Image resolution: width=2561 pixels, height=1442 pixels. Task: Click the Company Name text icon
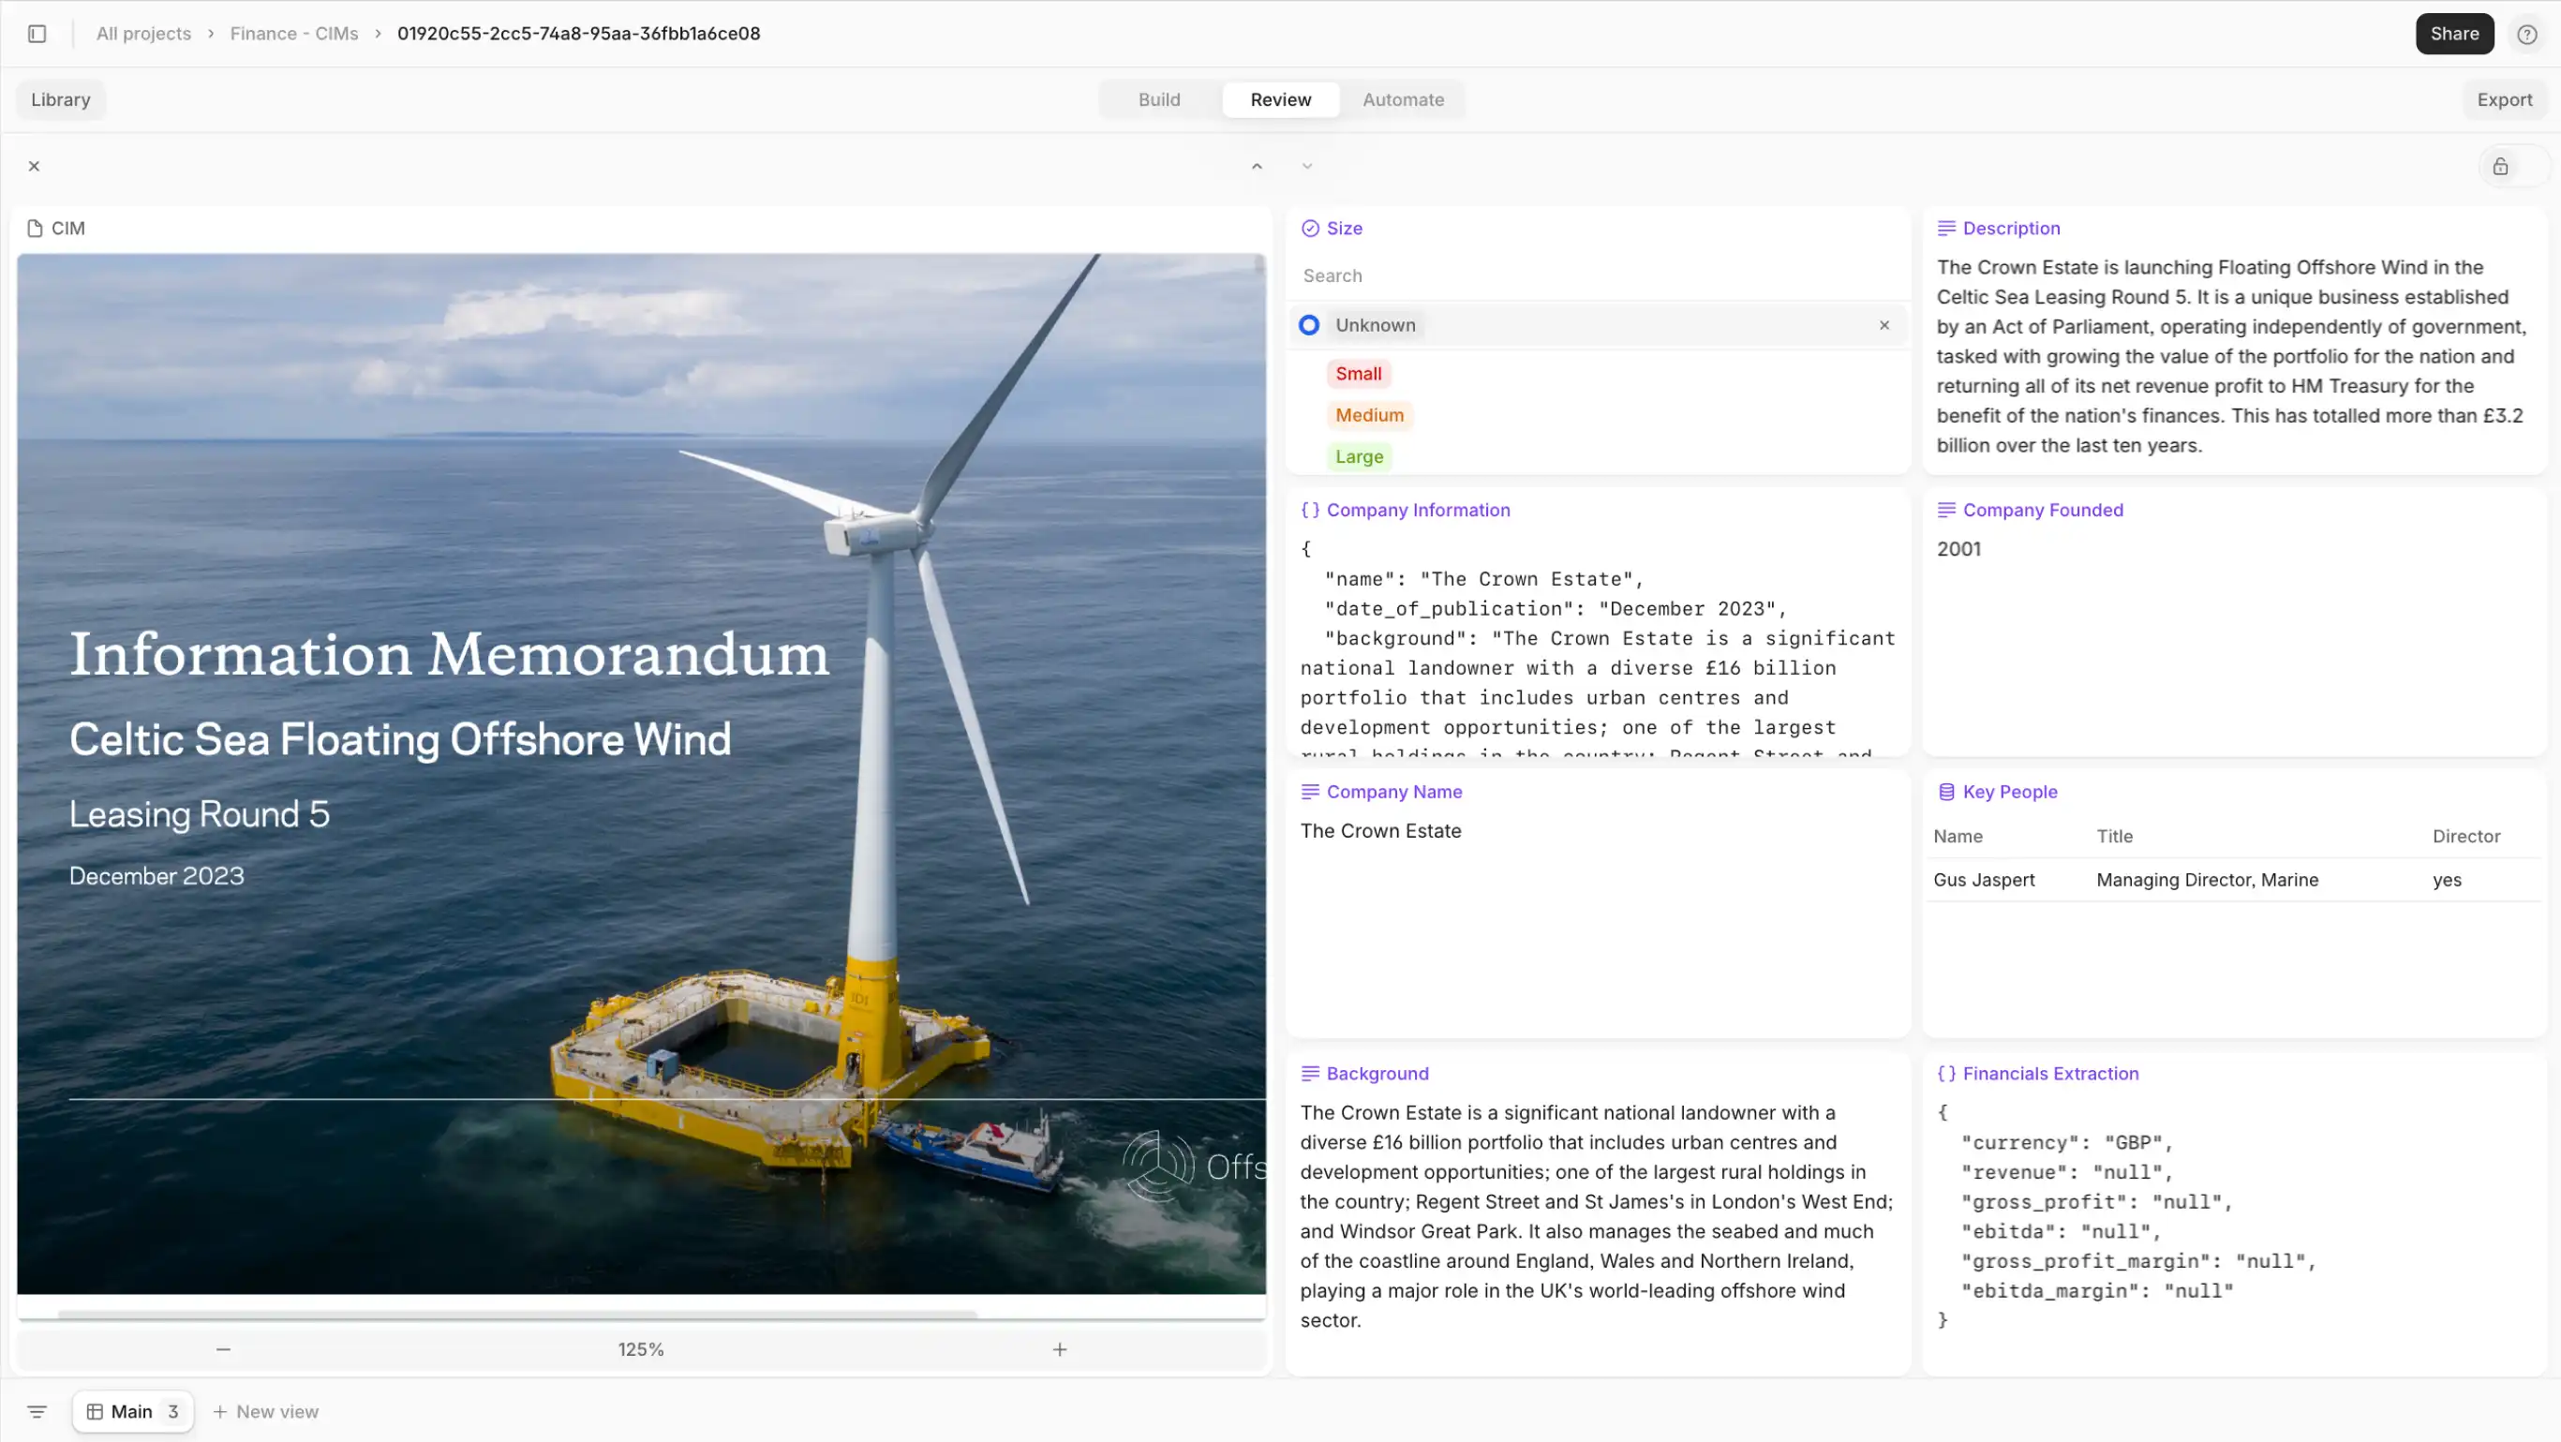[x=1310, y=792]
